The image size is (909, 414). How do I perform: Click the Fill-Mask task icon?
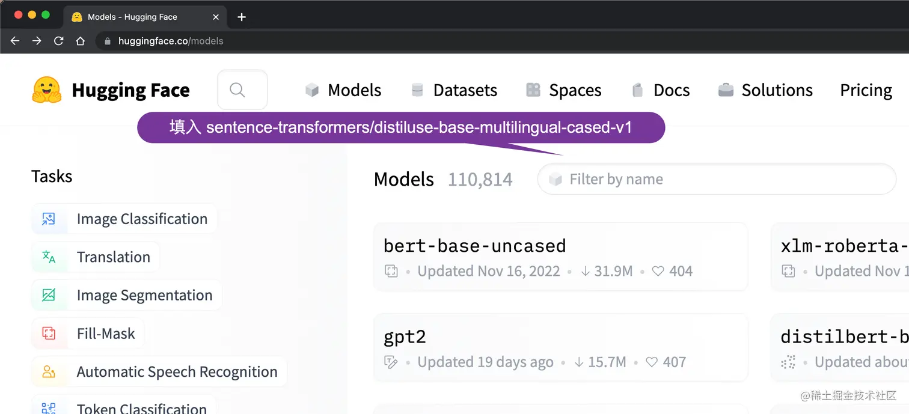pos(49,333)
